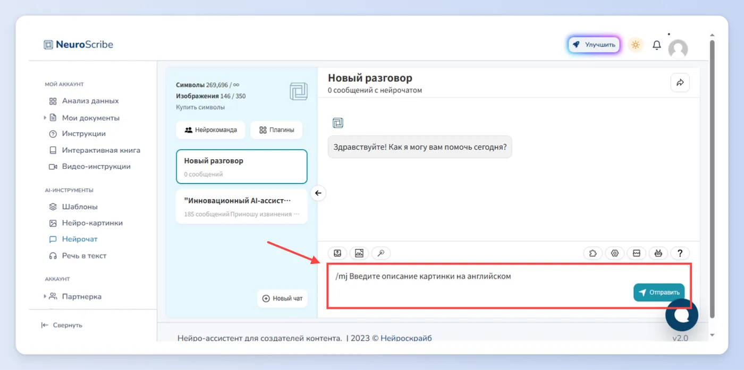Screen dimensions: 744x370
Task: Toggle light theme sun icon
Action: click(636, 45)
